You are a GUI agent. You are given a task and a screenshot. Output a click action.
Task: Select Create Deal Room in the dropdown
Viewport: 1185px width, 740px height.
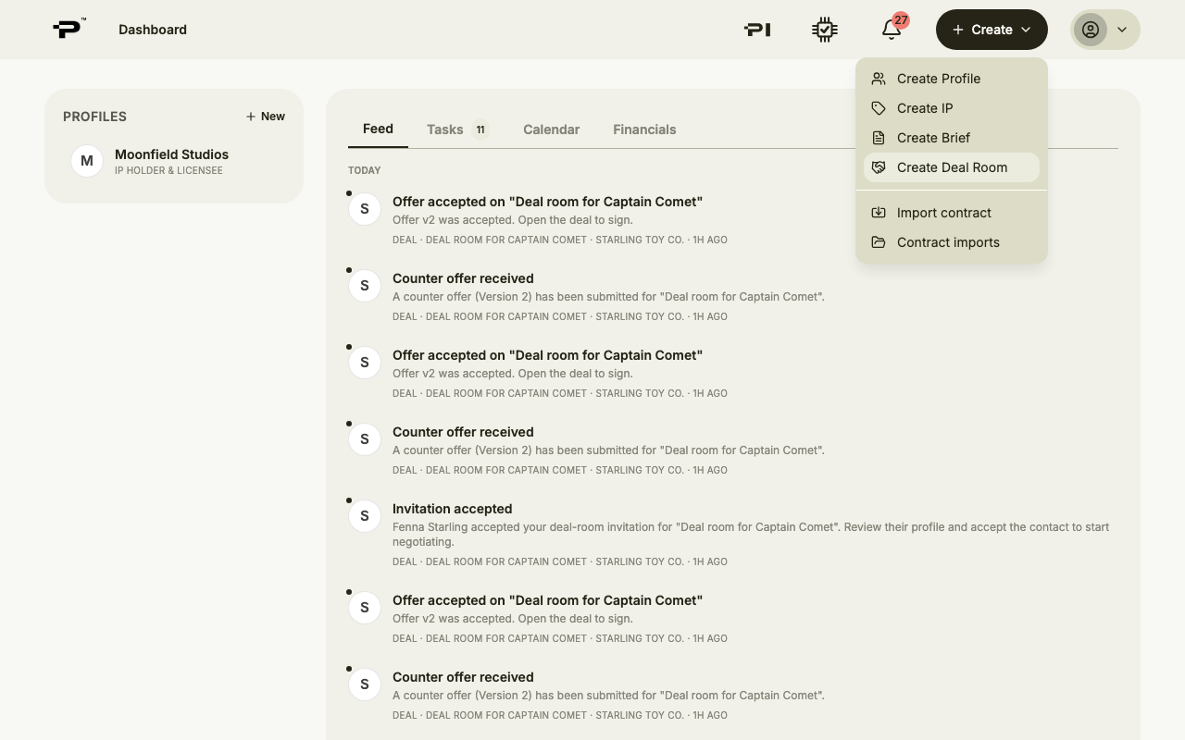pos(952,167)
